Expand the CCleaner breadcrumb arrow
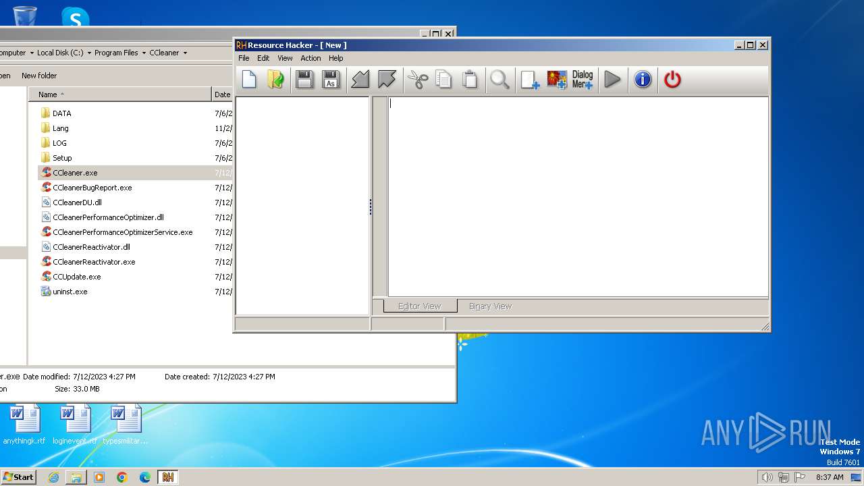 tap(185, 53)
